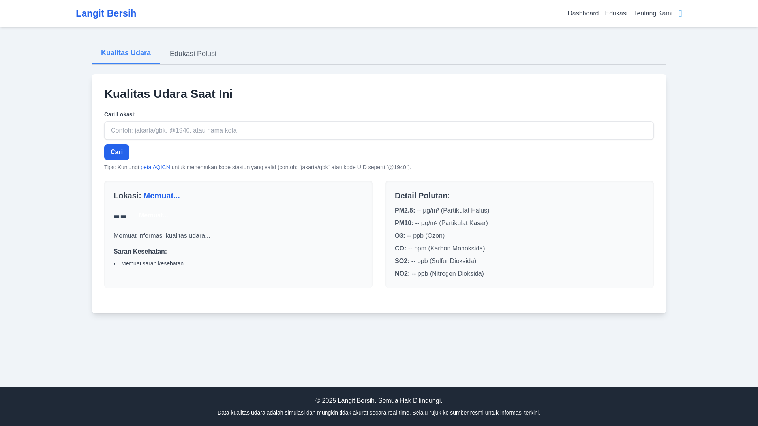Go to the Dashboard nav item
This screenshot has width=758, height=426.
(583, 13)
